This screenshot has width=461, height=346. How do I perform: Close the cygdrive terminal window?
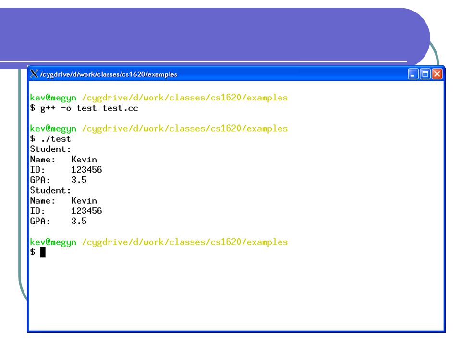[x=437, y=74]
